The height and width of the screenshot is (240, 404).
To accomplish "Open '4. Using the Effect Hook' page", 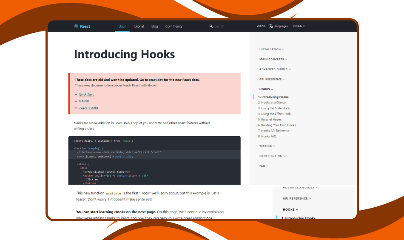I will (x=274, y=114).
